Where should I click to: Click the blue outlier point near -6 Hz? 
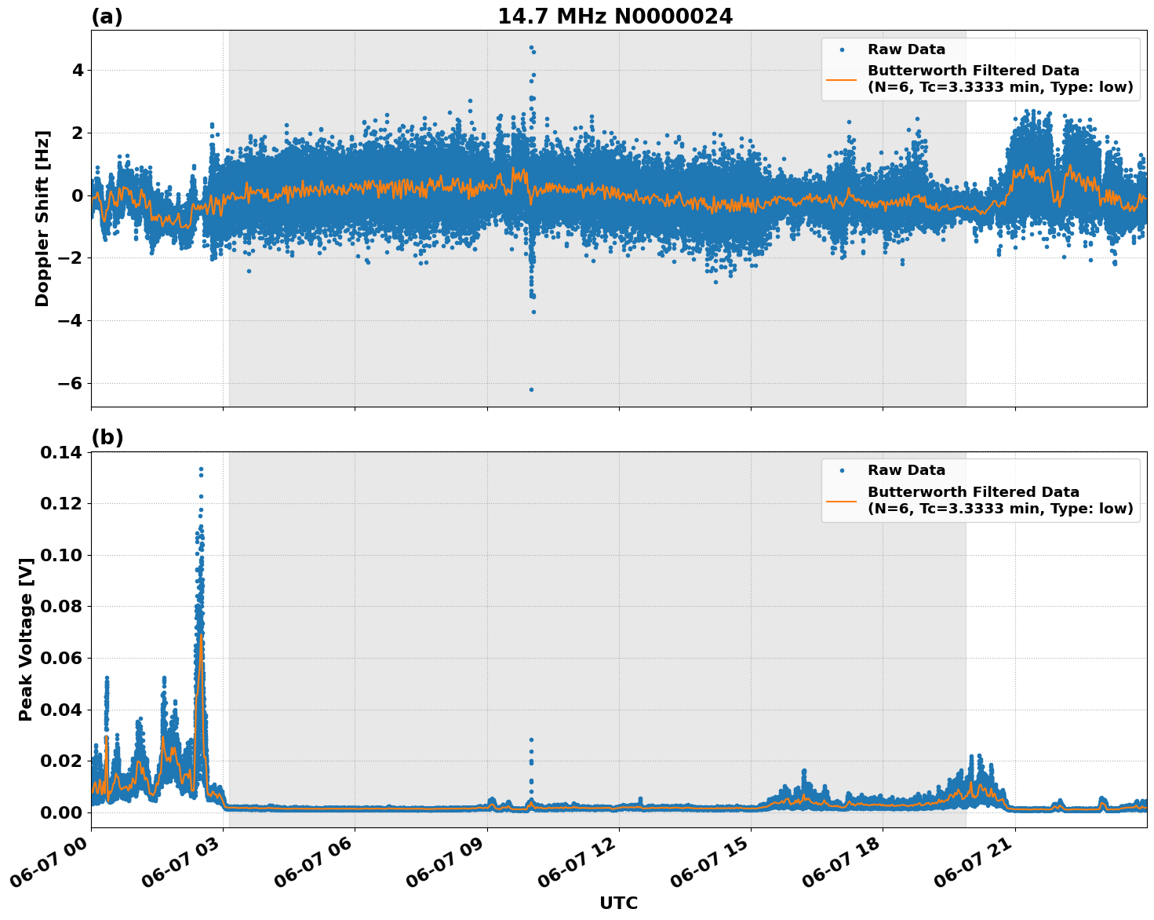(531, 388)
